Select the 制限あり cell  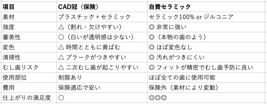point(71,78)
